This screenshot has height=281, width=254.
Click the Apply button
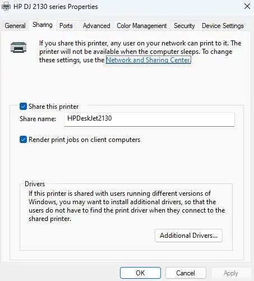point(231,273)
